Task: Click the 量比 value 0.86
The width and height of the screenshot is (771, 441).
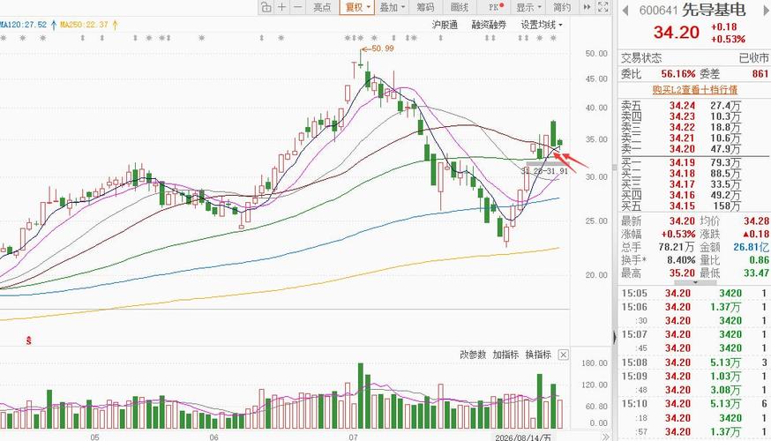Action: [x=760, y=260]
